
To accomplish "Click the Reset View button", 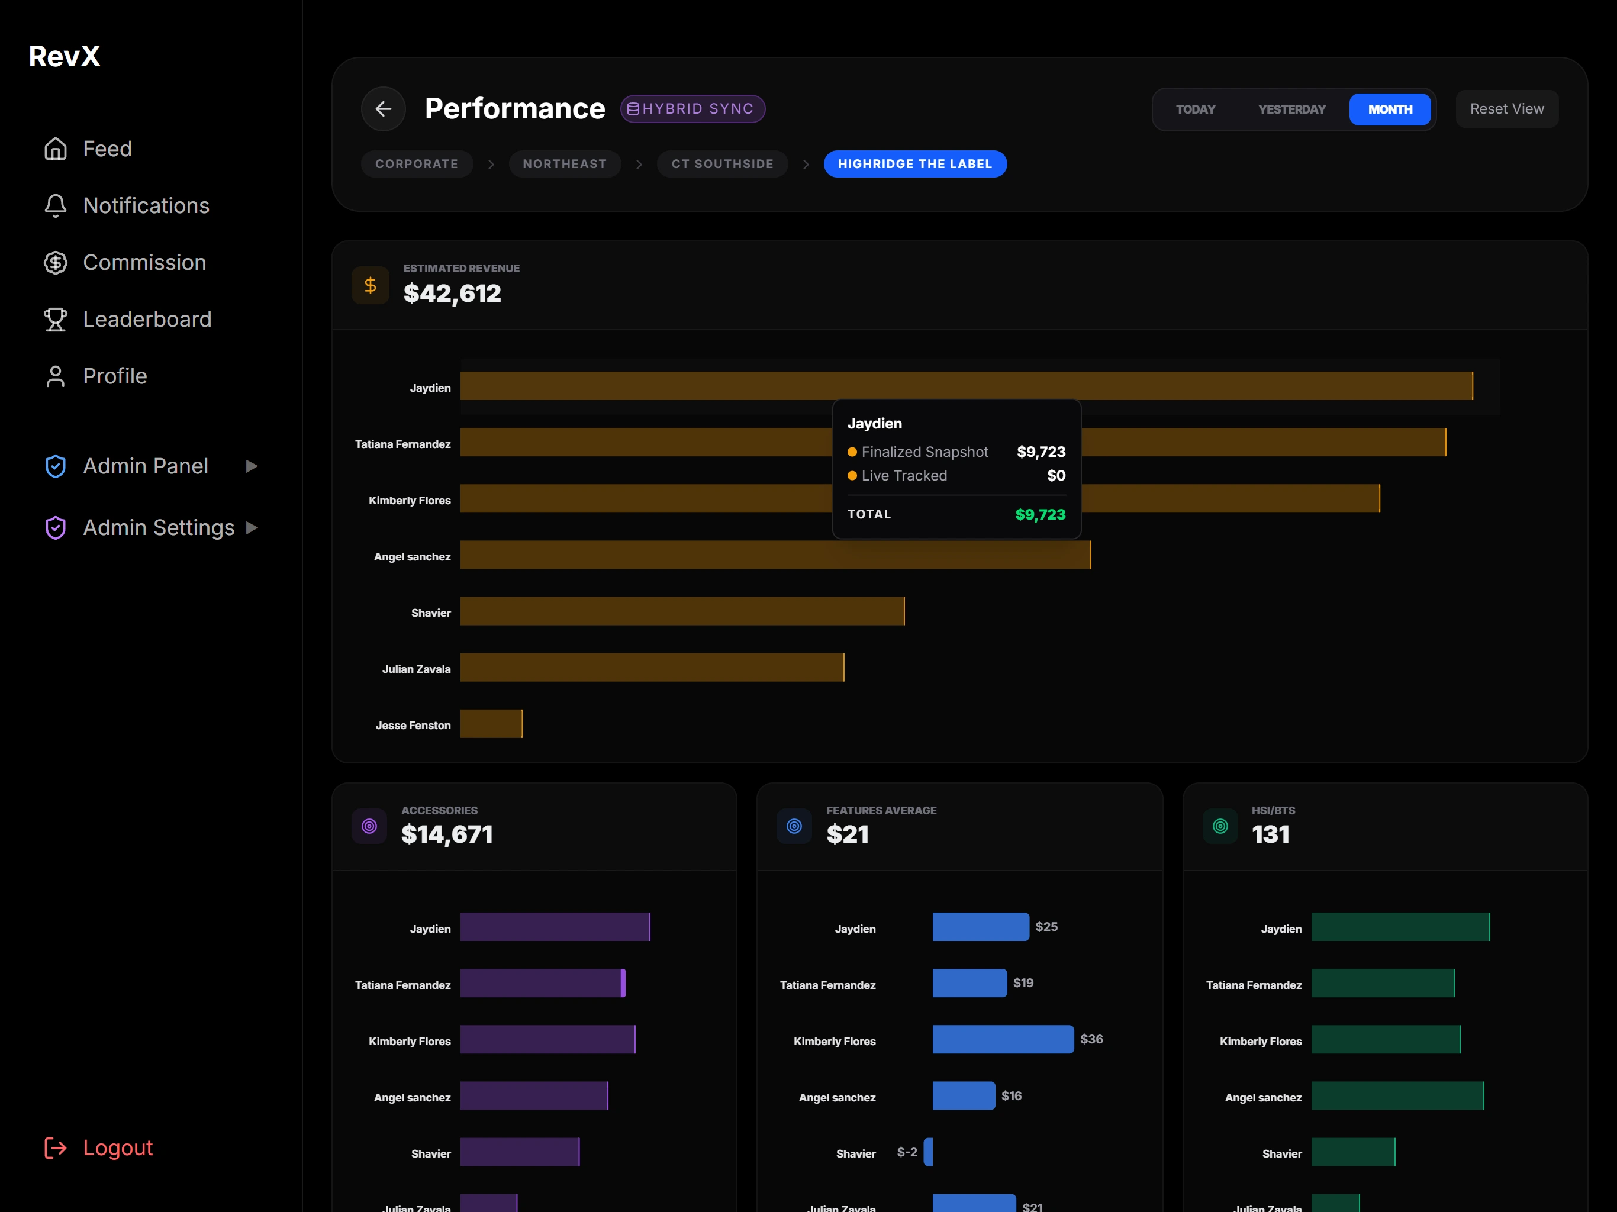I will [1507, 109].
